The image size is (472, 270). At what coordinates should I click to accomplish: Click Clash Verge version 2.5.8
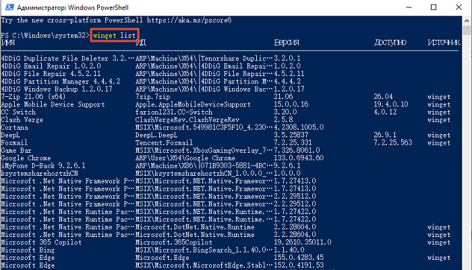[x=284, y=120]
